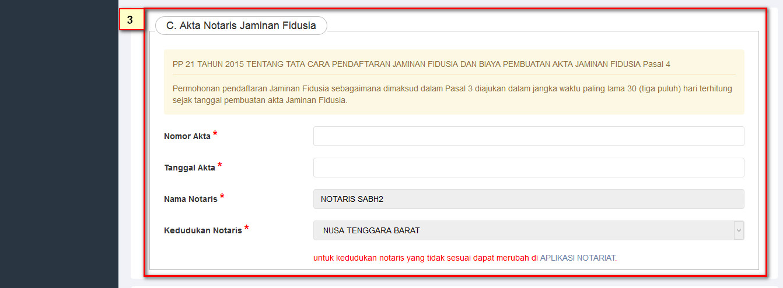
Task: Open the Kedudukan Notaris dropdown
Action: coord(522,230)
